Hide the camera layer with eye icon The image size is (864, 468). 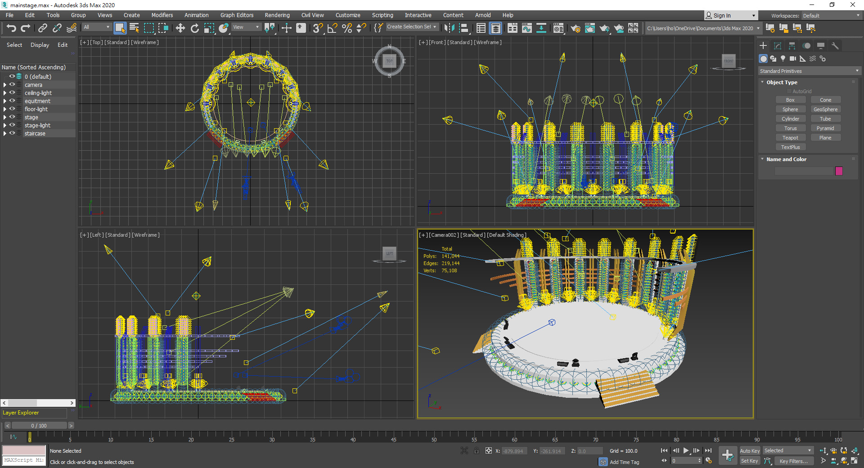point(12,85)
